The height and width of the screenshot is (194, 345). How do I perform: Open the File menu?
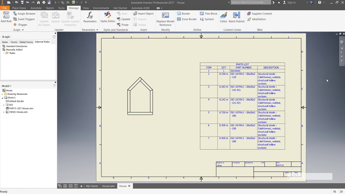(x=5, y=8)
